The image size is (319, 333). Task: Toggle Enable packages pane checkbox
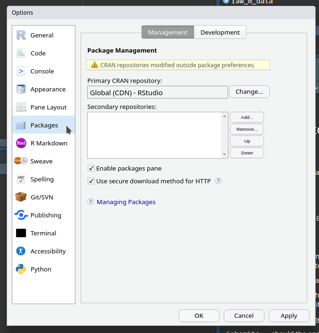click(91, 168)
